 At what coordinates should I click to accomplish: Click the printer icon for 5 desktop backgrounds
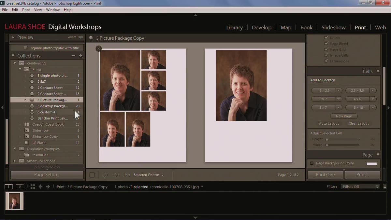(32, 106)
